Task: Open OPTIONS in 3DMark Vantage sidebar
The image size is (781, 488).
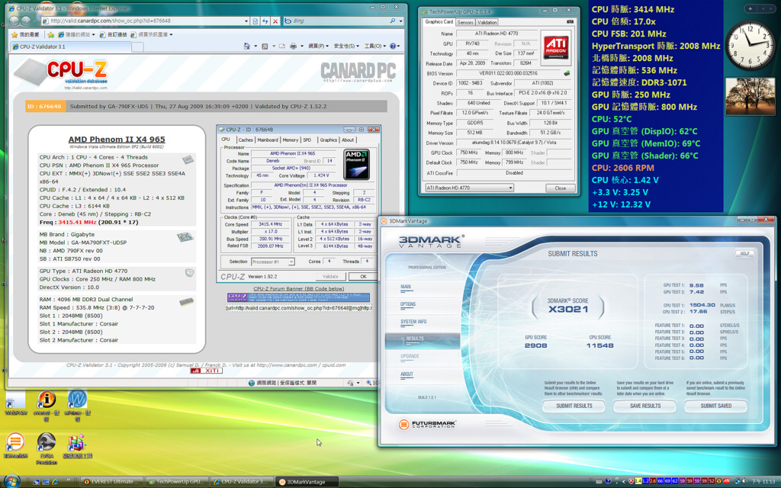Action: (408, 304)
